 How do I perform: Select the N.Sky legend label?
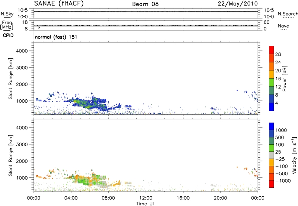[x=7, y=14]
